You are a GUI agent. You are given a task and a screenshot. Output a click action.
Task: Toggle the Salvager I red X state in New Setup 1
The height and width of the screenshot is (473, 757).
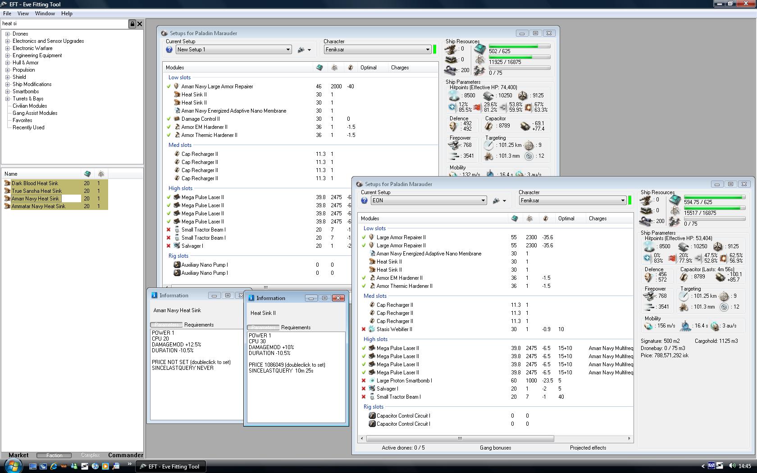click(x=169, y=246)
